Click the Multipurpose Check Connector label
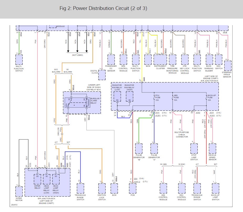Viewport: 243px width, 212px height. [x=182, y=135]
